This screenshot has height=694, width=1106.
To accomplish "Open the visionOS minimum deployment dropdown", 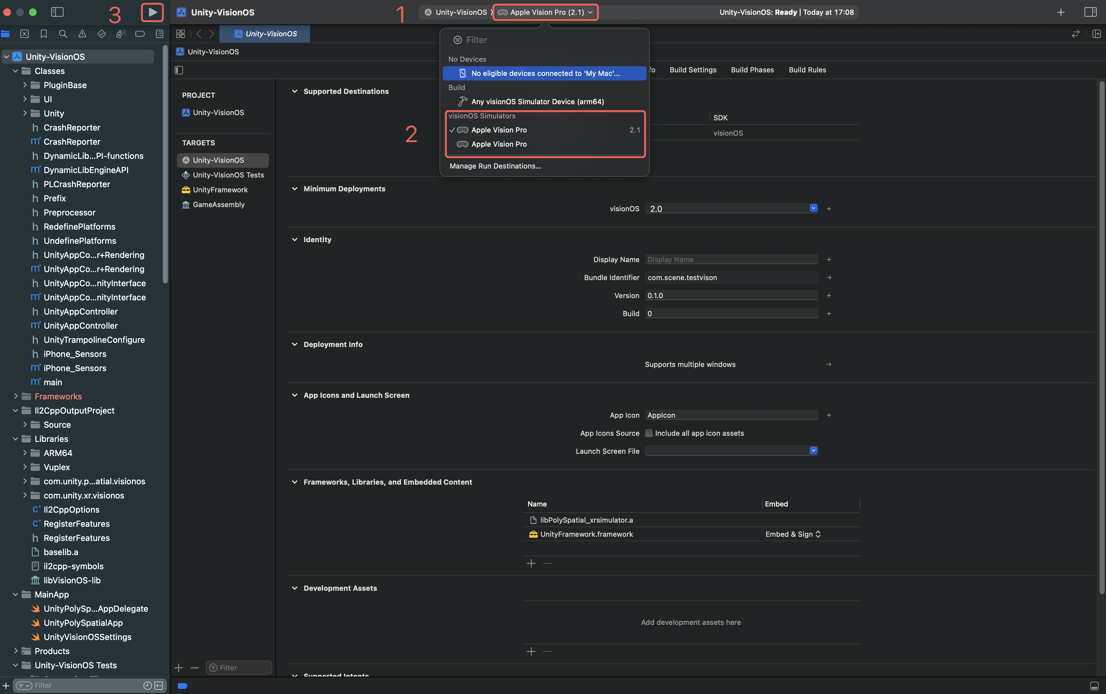I will pos(813,208).
